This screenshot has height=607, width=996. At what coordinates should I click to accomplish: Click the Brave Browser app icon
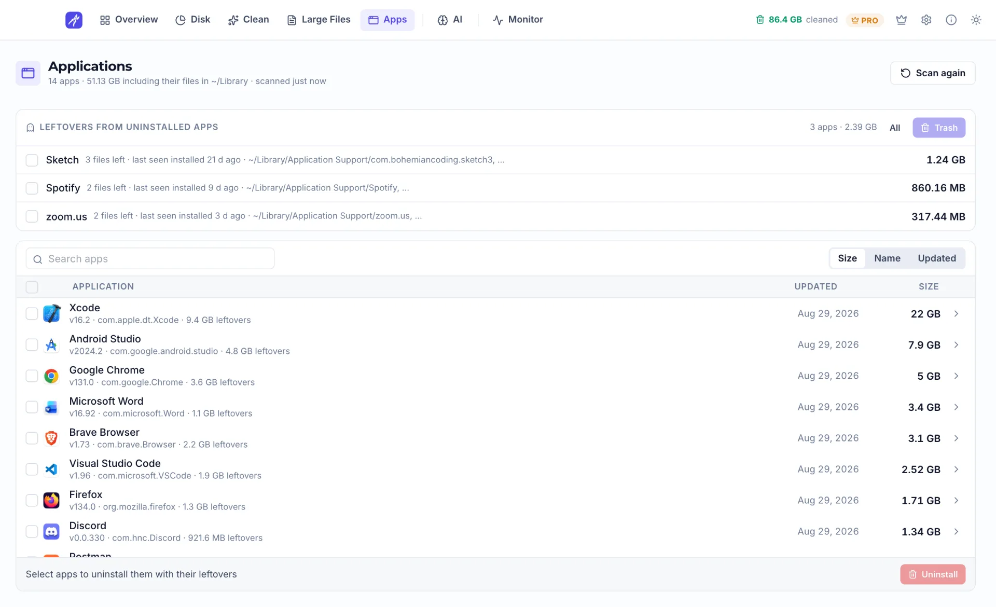click(x=51, y=438)
